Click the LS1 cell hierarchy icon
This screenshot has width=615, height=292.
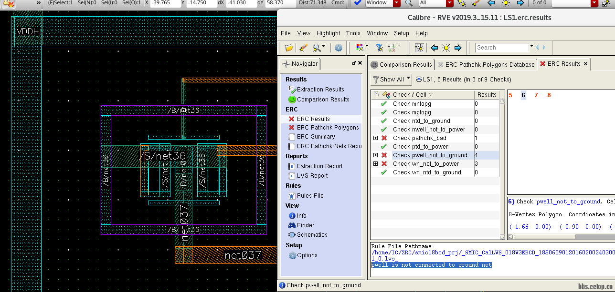(419, 80)
